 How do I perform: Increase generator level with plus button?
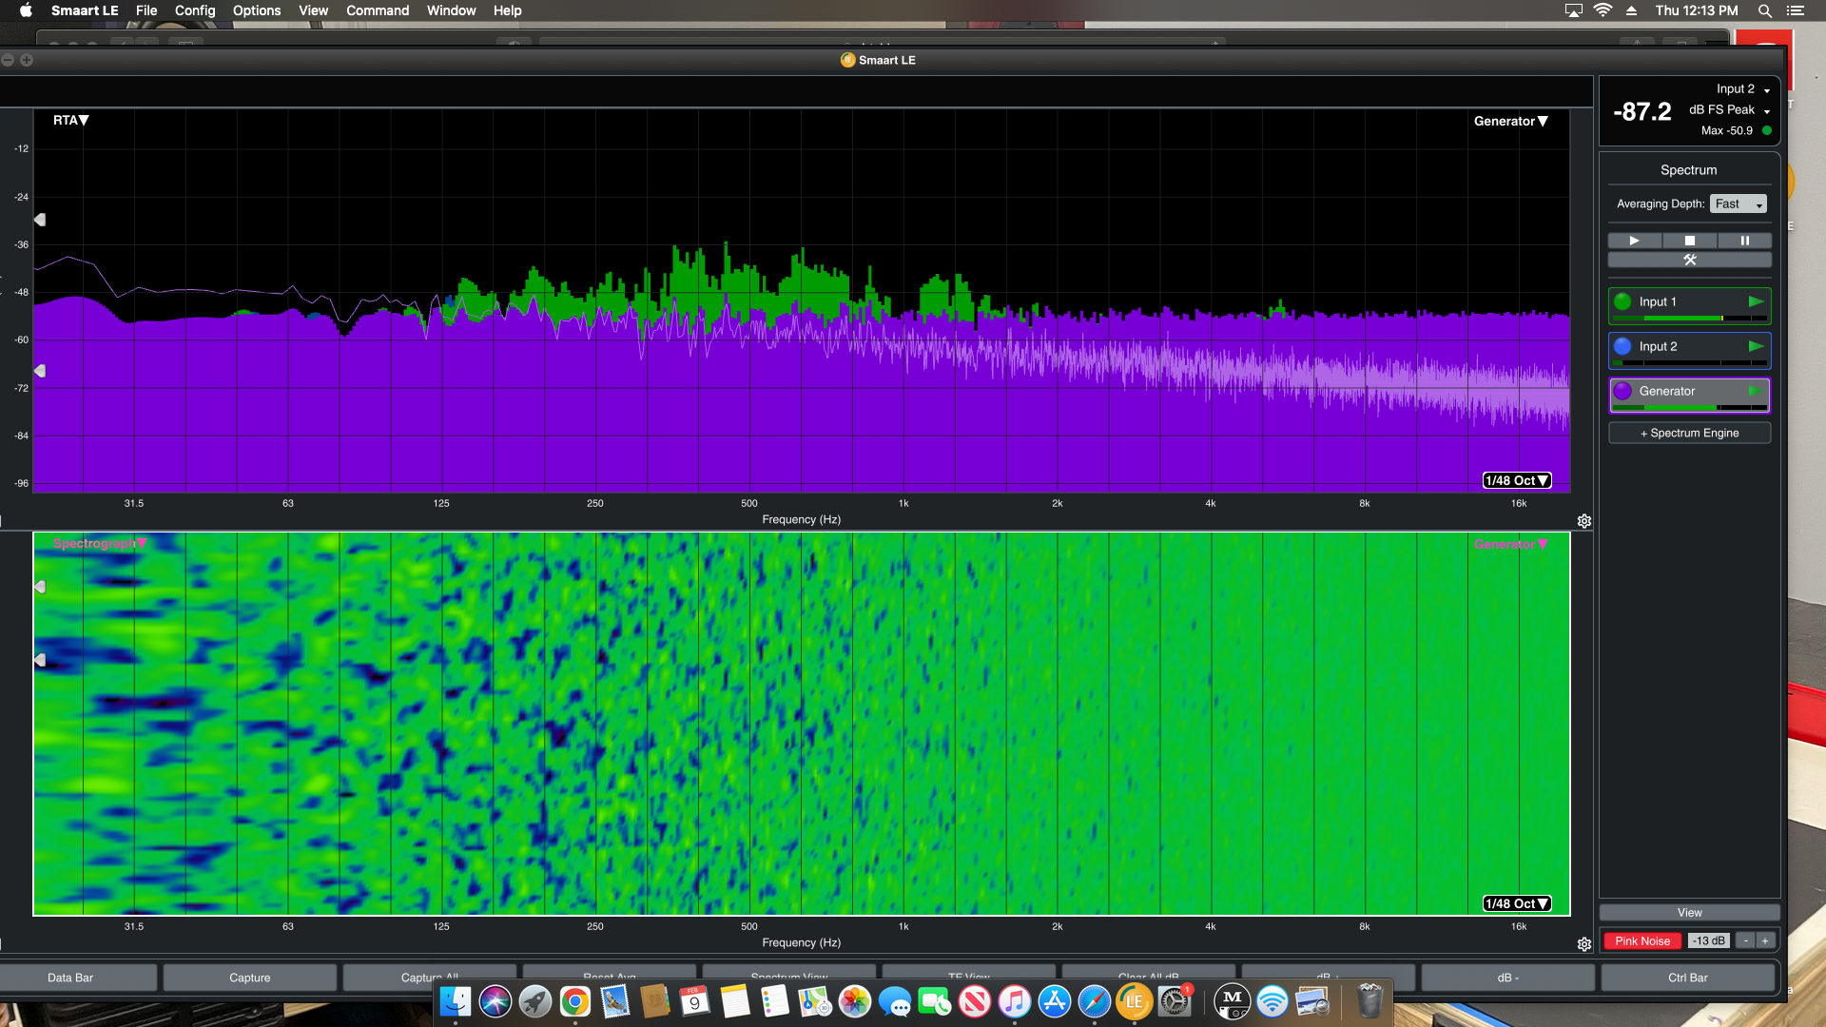coord(1765,940)
